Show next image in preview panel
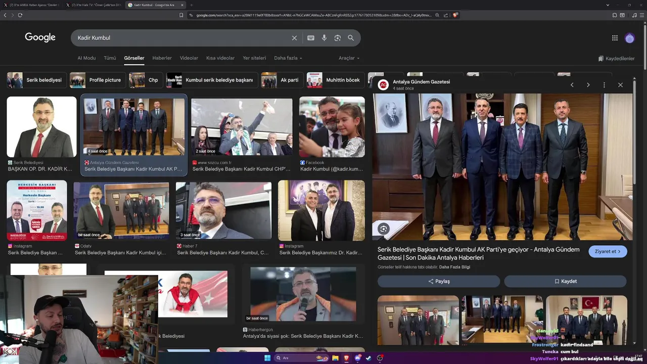This screenshot has height=364, width=647. (588, 85)
